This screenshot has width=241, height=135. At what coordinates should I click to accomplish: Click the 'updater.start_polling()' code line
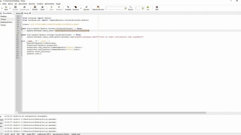pos(39,52)
